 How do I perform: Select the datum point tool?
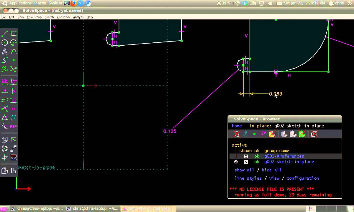pyautogui.click(x=14, y=60)
